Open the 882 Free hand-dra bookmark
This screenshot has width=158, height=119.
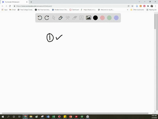[x=42, y=10]
